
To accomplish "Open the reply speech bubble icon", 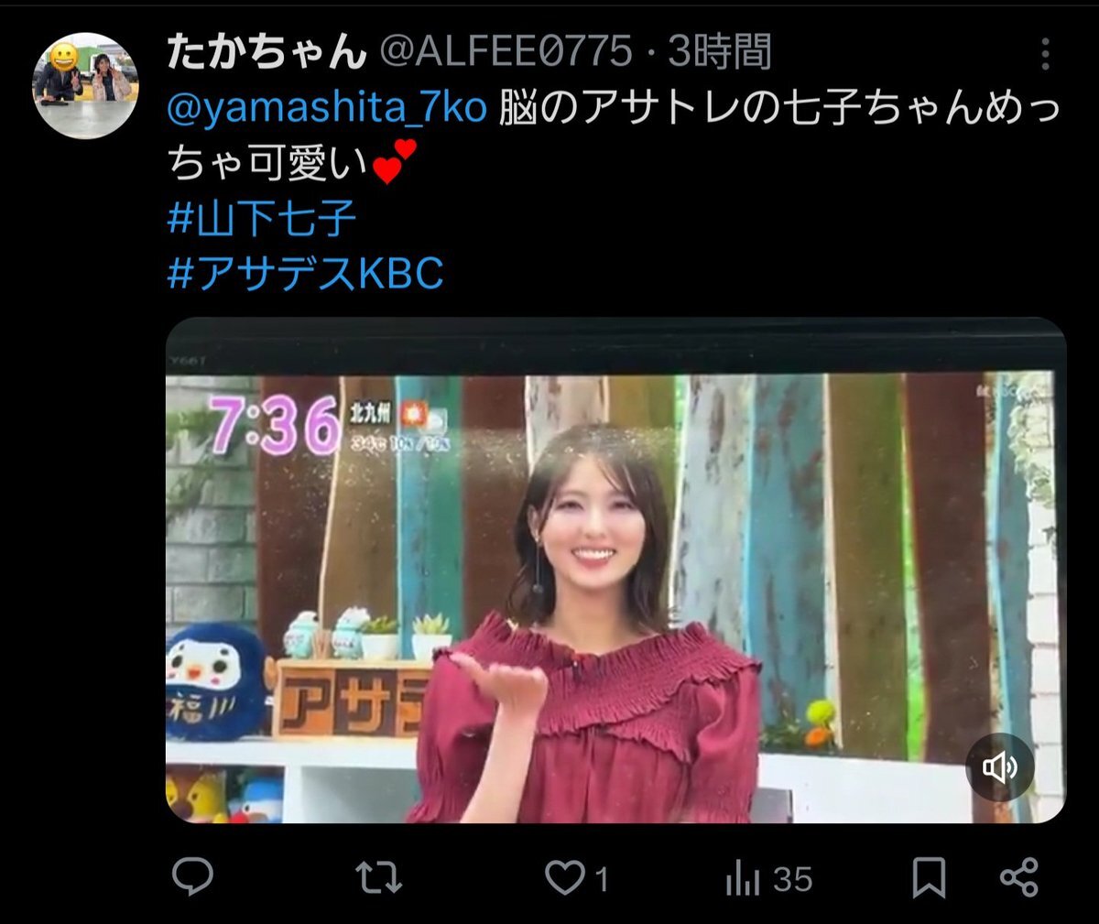I will click(192, 877).
